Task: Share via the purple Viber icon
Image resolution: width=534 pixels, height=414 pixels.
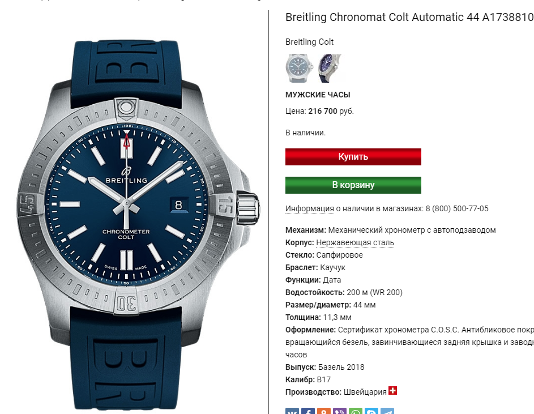Action: 340,411
